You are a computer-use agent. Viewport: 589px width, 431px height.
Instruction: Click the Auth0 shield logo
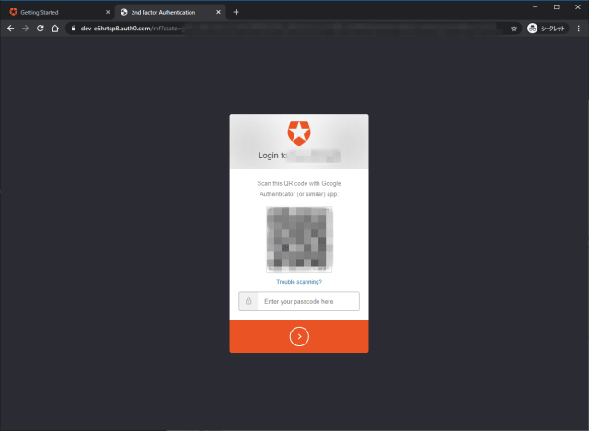(x=299, y=133)
